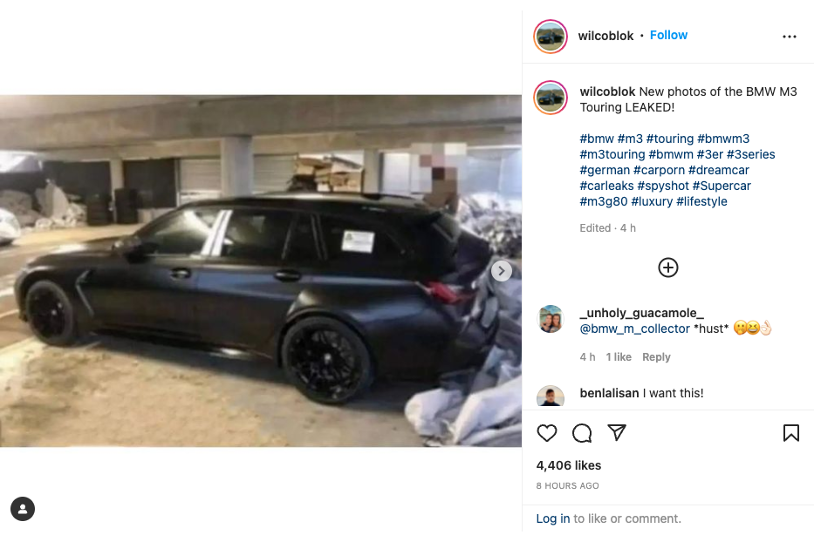Follow the wilcoblok account

pyautogui.click(x=668, y=35)
